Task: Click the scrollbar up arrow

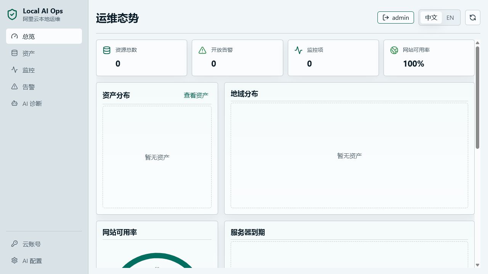Action: (x=477, y=43)
